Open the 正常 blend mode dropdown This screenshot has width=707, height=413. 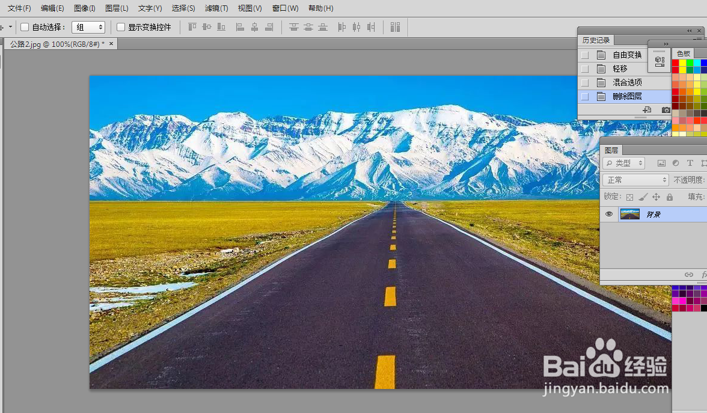(x=635, y=180)
